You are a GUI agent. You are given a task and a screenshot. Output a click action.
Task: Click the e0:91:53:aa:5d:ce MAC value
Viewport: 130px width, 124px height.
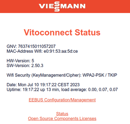(x=61, y=51)
